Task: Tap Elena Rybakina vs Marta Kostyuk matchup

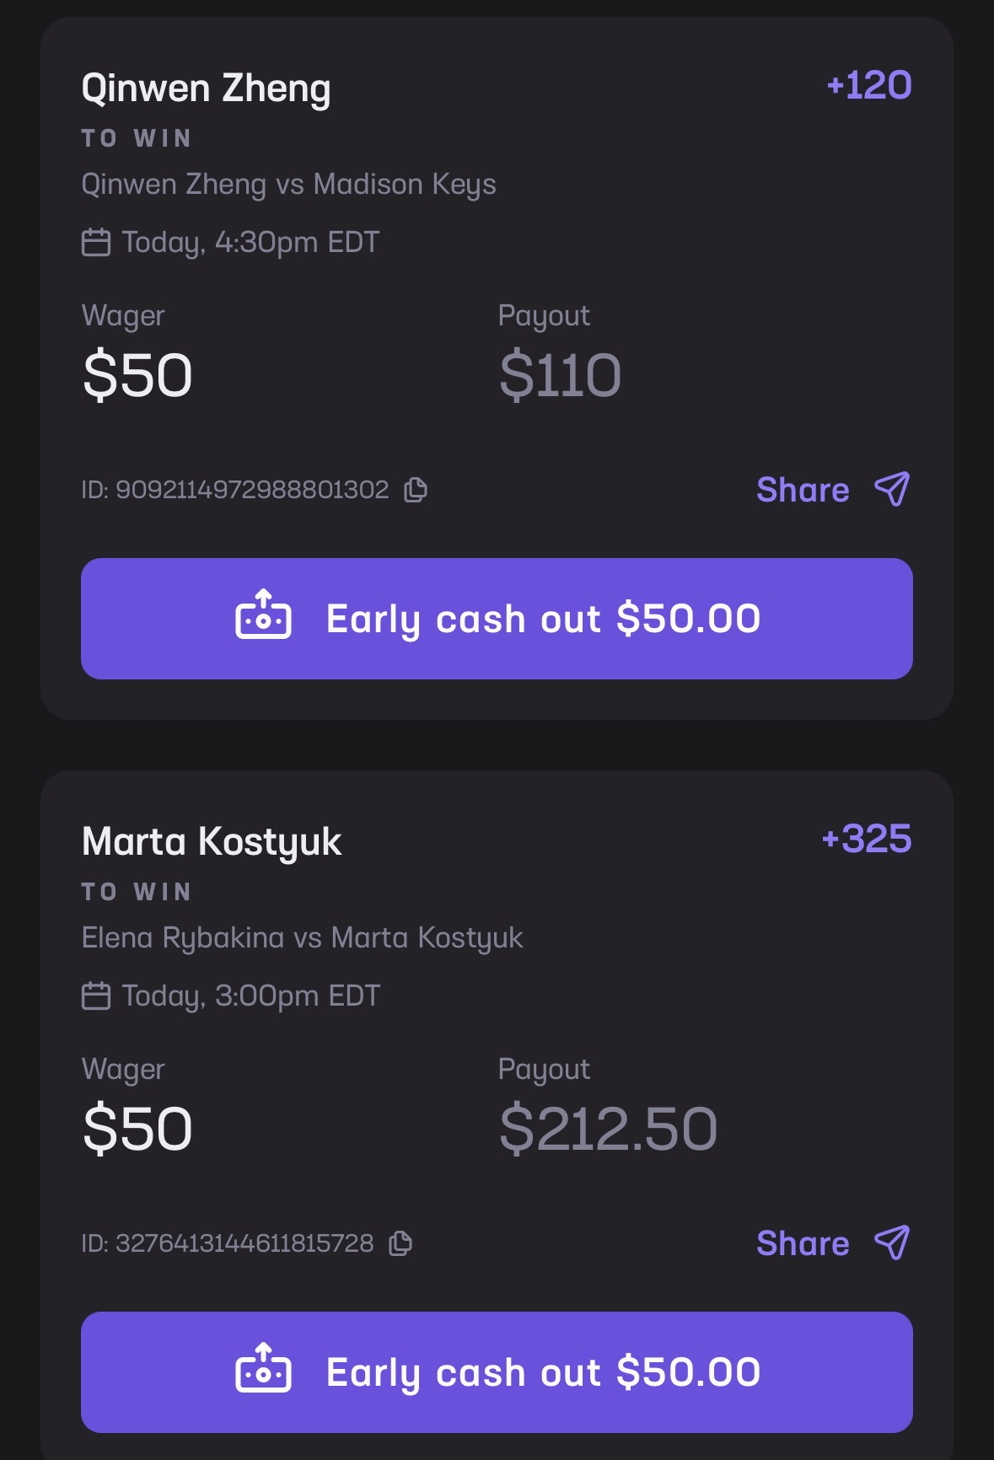Action: [302, 938]
